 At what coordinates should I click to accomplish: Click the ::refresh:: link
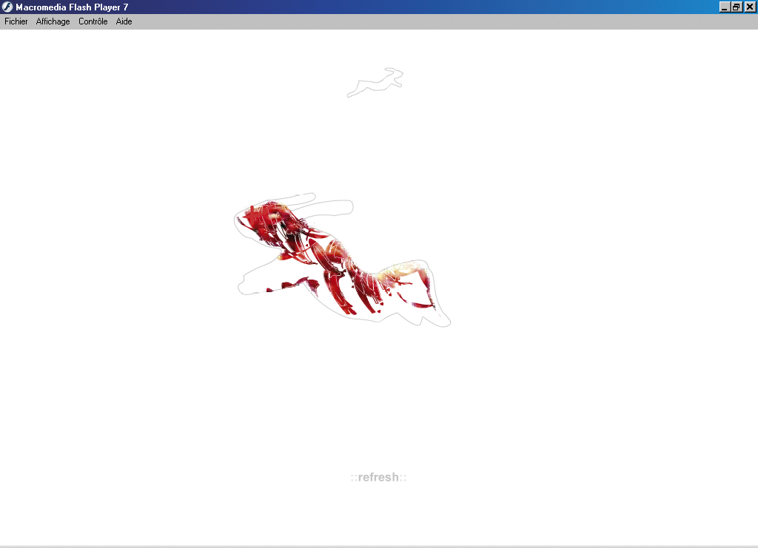coord(378,477)
